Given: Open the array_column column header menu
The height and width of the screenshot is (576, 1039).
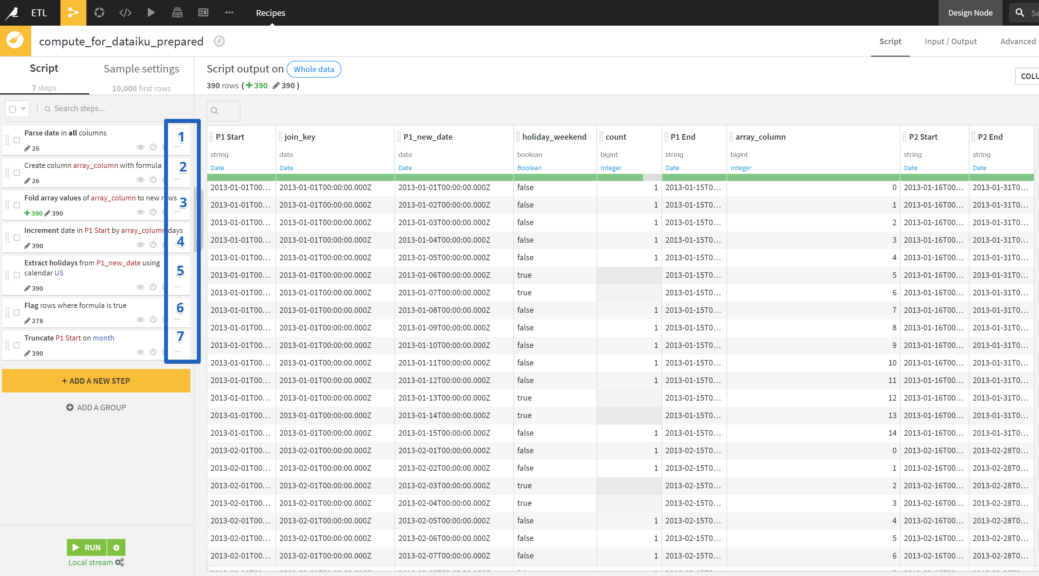Looking at the screenshot, I should 760,137.
